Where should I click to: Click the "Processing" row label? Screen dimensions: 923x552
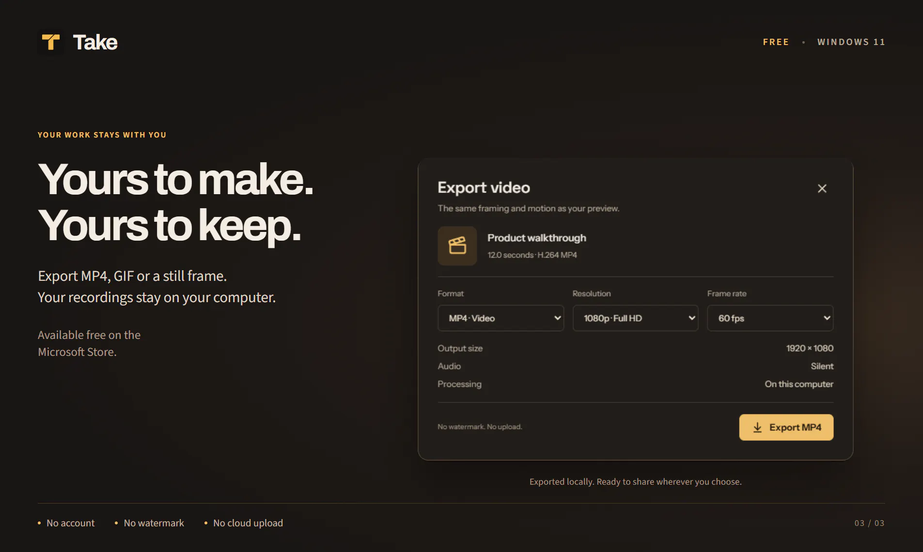point(460,384)
